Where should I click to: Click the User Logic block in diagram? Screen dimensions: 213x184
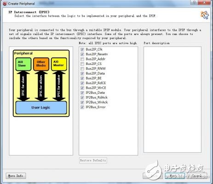coord(41,108)
